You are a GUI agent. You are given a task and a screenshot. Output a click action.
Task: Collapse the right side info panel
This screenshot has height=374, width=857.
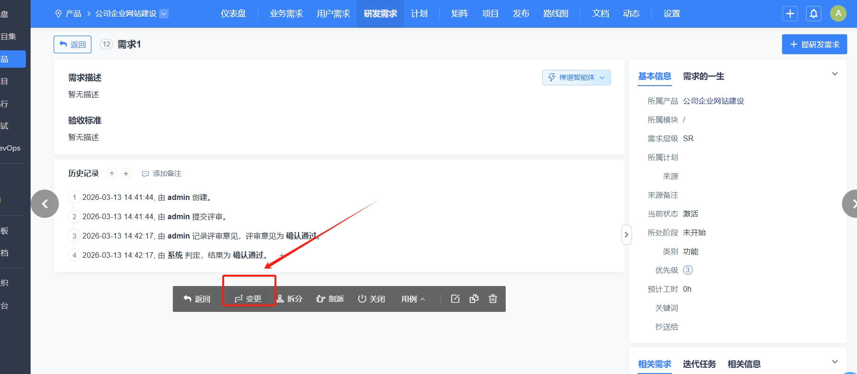[x=626, y=235]
